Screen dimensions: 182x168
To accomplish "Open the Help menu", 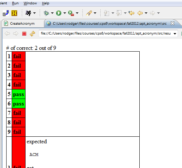I will coord(46,3).
